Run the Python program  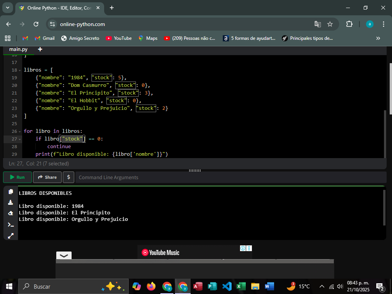[x=17, y=177]
